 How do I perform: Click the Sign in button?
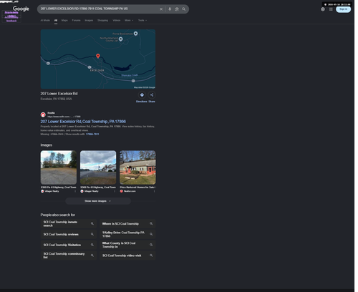click(343, 9)
